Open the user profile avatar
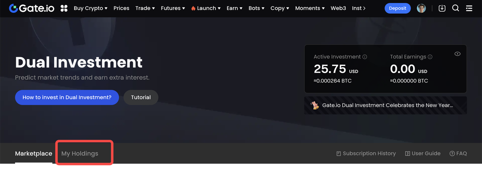 pos(421,8)
